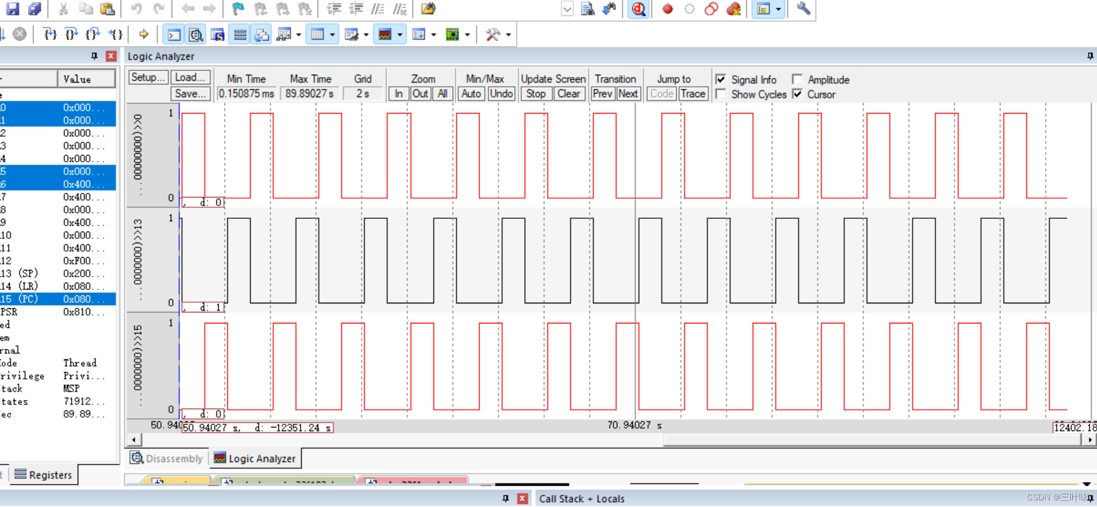The height and width of the screenshot is (507, 1097).
Task: Open the System Viewer dropdown arrow
Action: click(x=467, y=35)
